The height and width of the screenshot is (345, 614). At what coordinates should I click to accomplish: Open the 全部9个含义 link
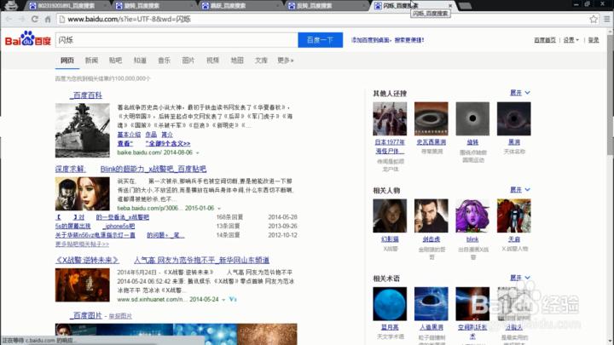tap(168, 144)
